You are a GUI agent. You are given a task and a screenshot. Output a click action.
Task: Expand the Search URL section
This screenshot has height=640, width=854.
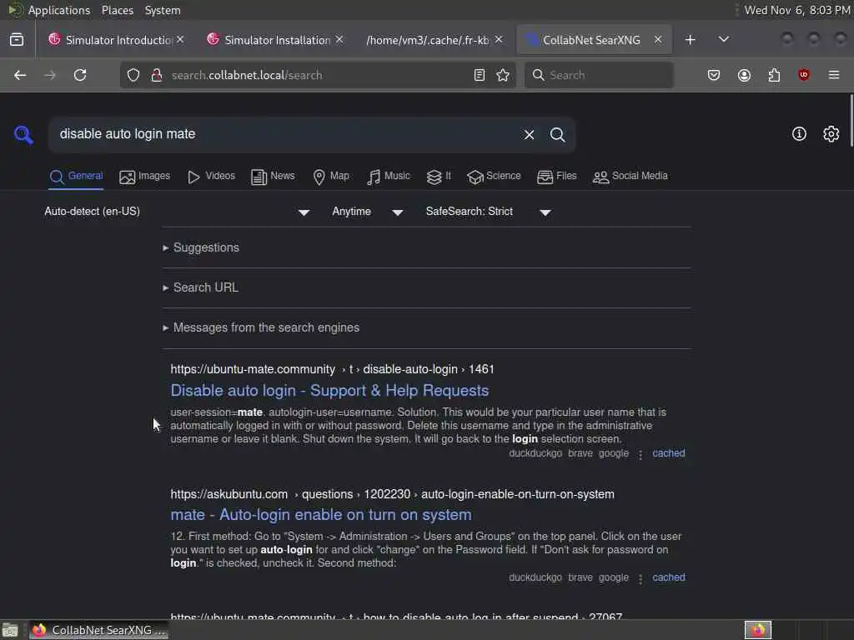(200, 287)
